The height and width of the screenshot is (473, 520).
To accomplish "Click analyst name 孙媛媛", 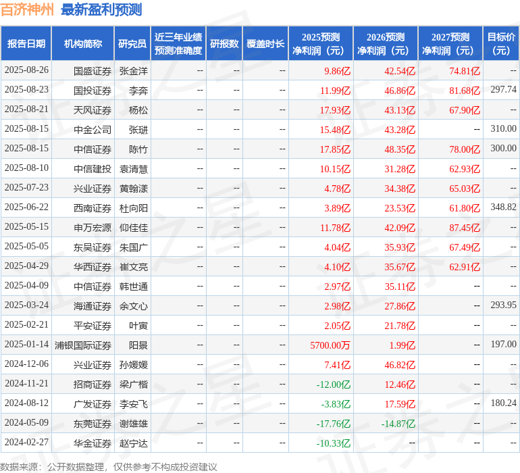I will tap(133, 364).
